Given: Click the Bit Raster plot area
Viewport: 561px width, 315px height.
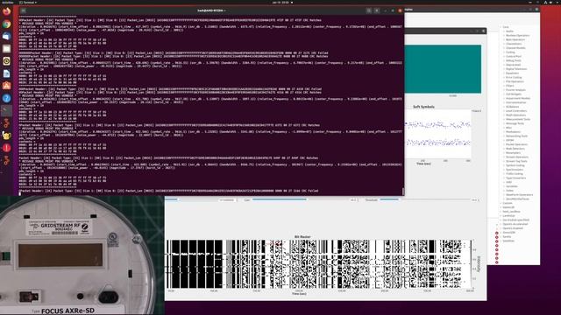Looking at the screenshot, I should pos(319,264).
